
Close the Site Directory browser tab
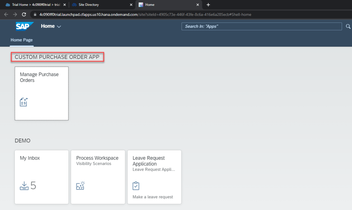coord(131,5)
